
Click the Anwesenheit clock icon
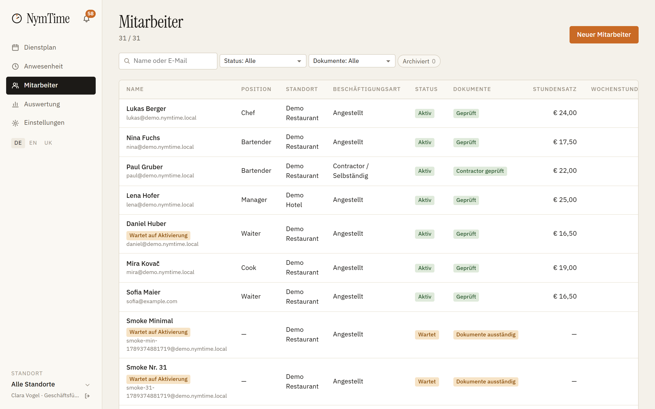pos(15,66)
